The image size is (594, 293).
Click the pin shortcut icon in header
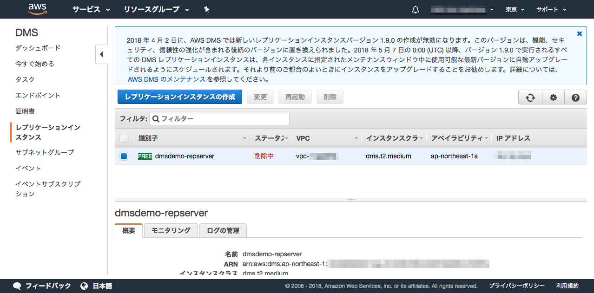coord(206,9)
